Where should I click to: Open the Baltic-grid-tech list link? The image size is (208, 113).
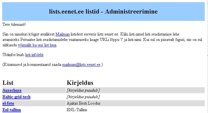(x=16, y=97)
